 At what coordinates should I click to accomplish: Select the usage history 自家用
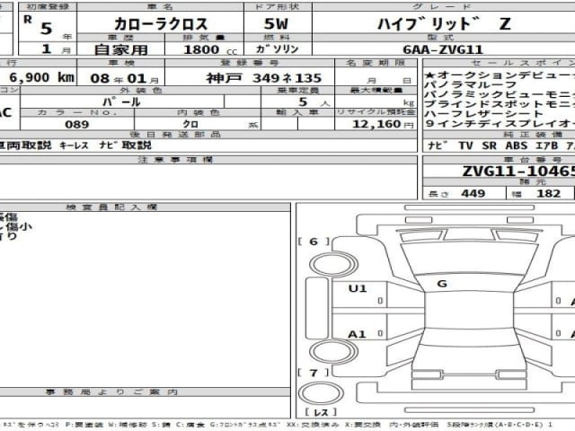[x=121, y=49]
